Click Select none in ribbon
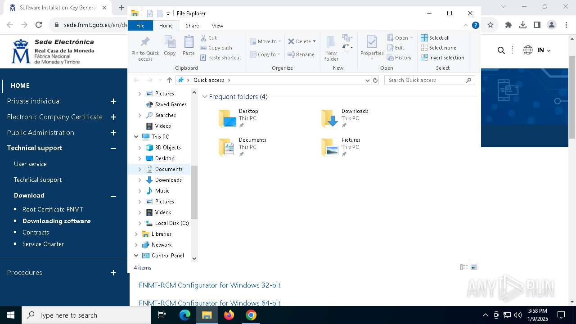576x324 pixels. click(x=438, y=48)
